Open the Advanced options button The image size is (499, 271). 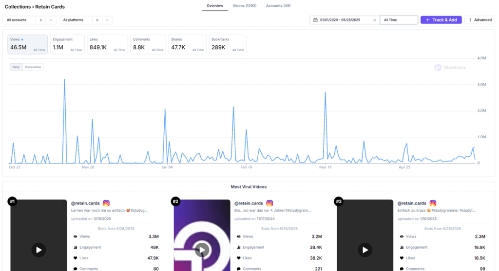tap(480, 20)
